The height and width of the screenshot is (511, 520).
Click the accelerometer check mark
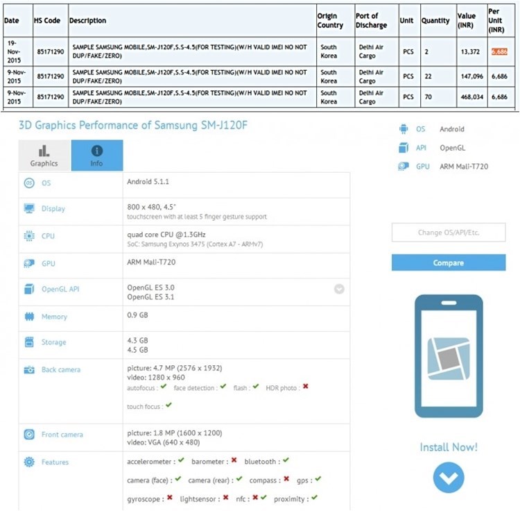[181, 460]
